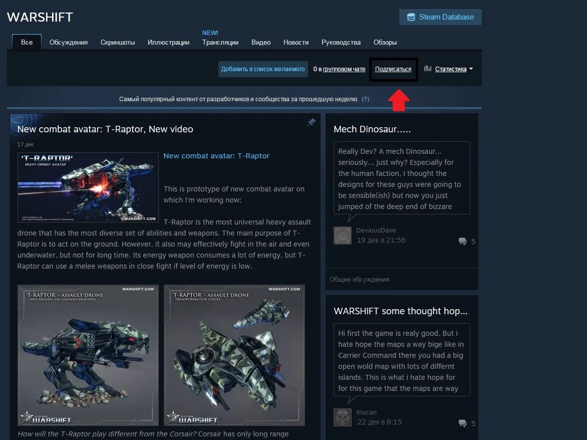Open the групповом чате link
Viewport: 587px width, 440px height.
pyautogui.click(x=344, y=69)
